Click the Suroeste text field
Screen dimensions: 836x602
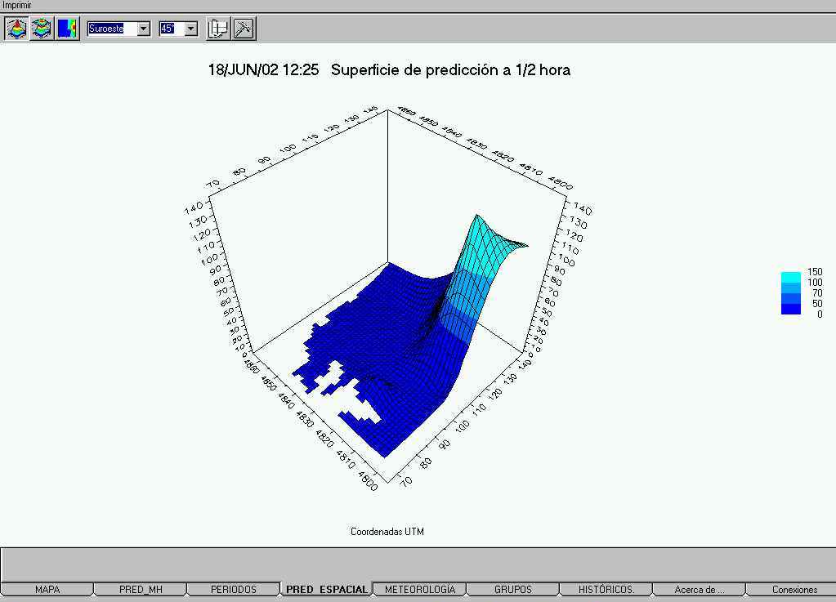click(113, 29)
